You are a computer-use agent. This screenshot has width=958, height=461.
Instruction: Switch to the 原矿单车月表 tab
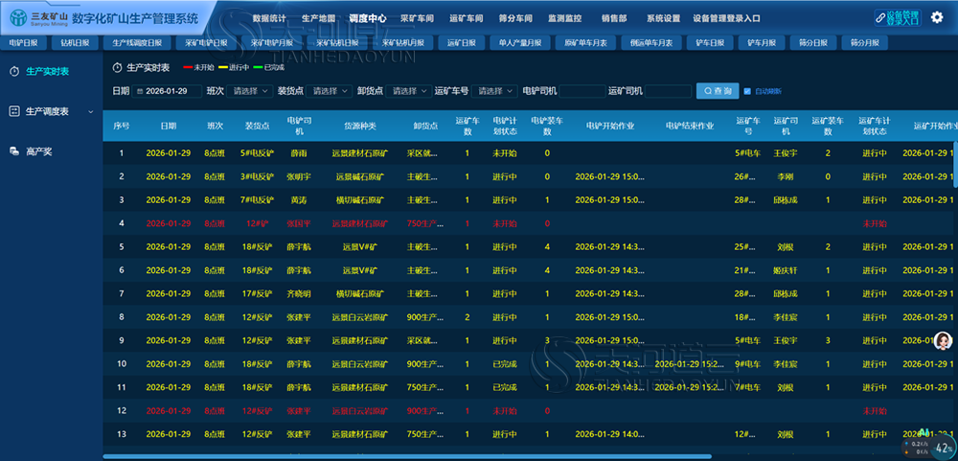[585, 43]
